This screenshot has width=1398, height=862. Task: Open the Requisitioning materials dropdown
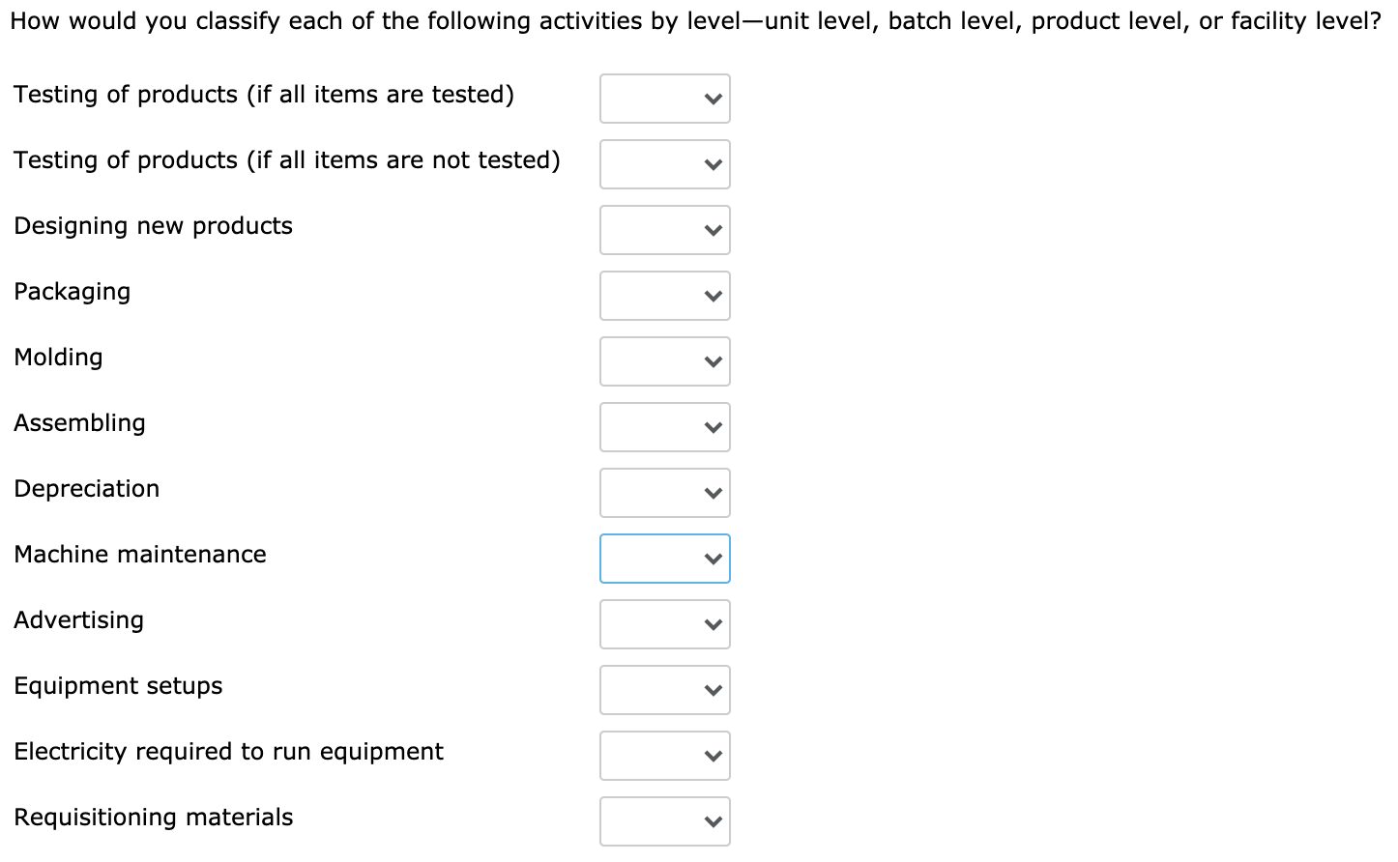point(664,821)
